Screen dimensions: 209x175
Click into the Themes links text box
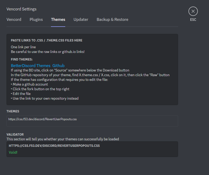tap(92, 121)
